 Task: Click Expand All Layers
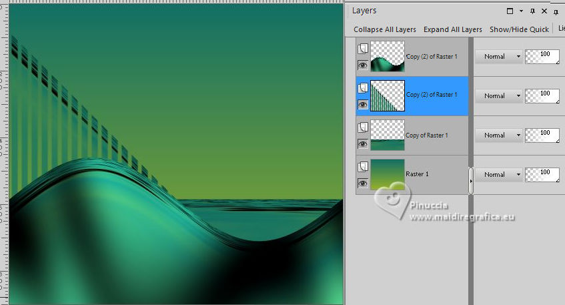click(x=452, y=29)
